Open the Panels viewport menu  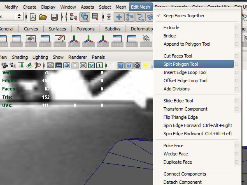pos(98,57)
